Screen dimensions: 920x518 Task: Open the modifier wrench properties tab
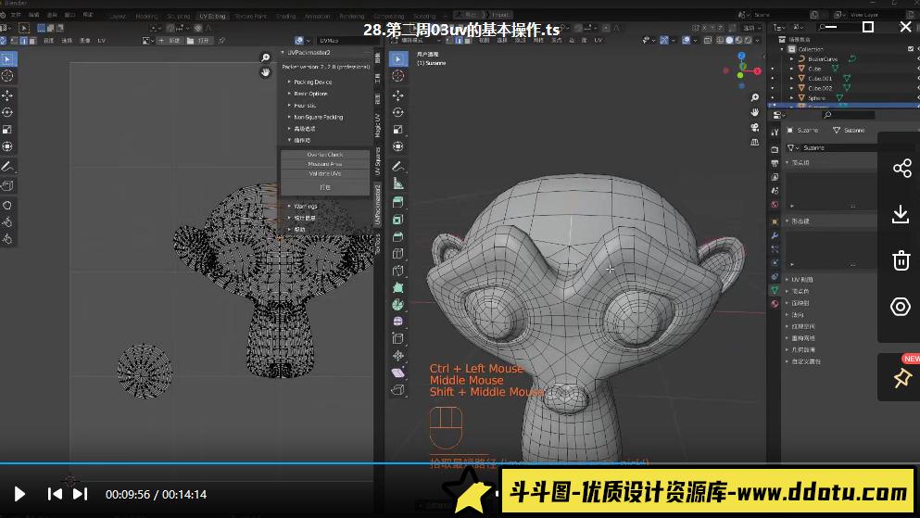775,235
